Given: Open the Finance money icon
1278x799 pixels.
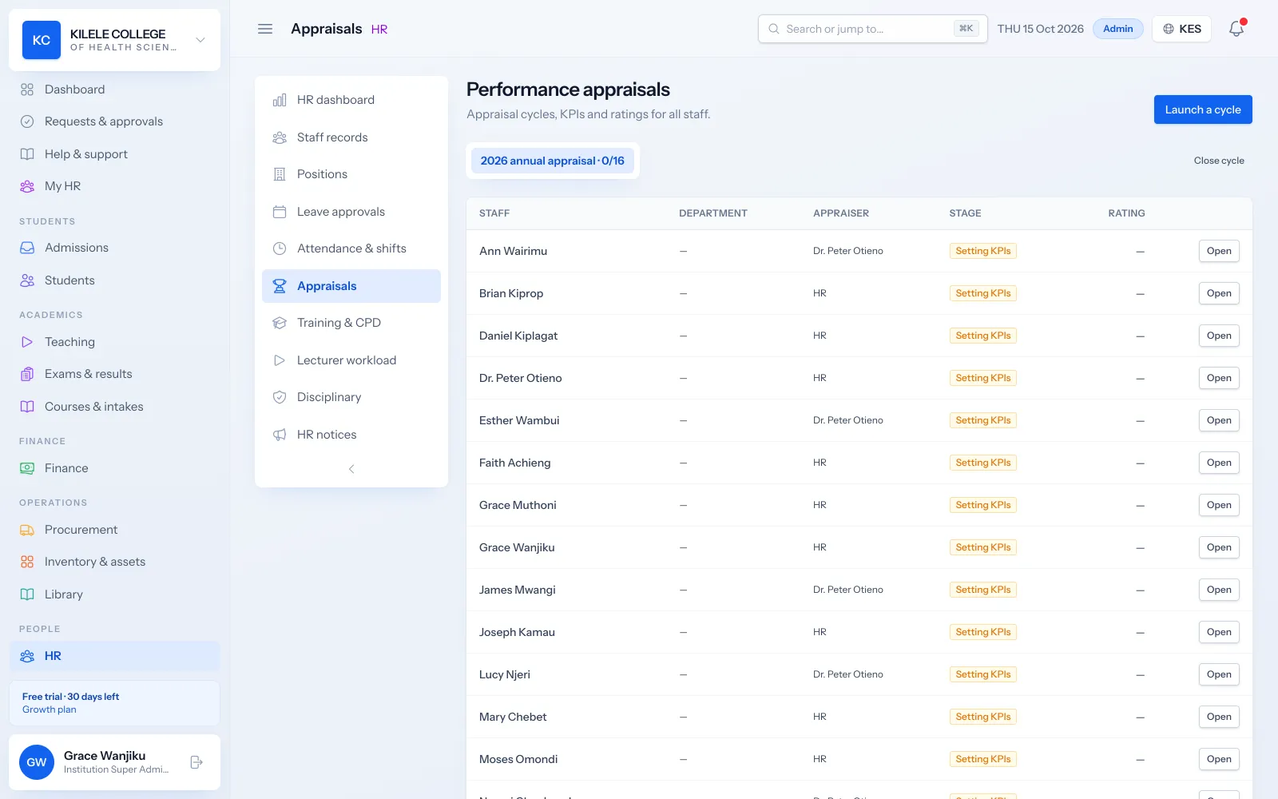Looking at the screenshot, I should (x=27, y=468).
